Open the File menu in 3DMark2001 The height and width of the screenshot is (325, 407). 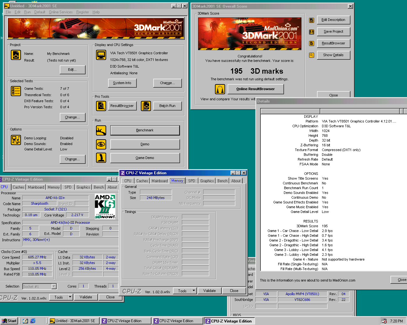pos(8,12)
